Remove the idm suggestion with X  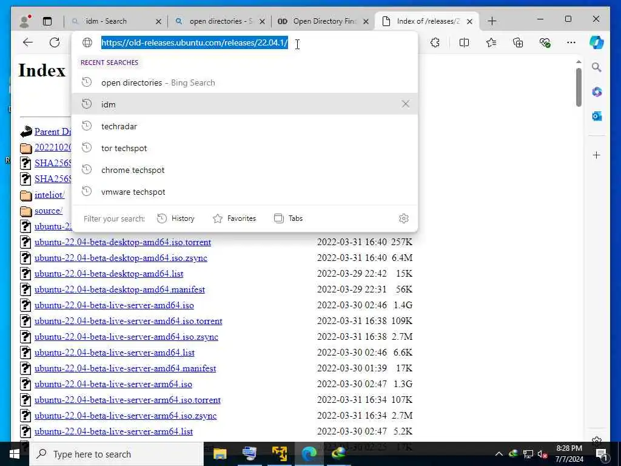[405, 104]
